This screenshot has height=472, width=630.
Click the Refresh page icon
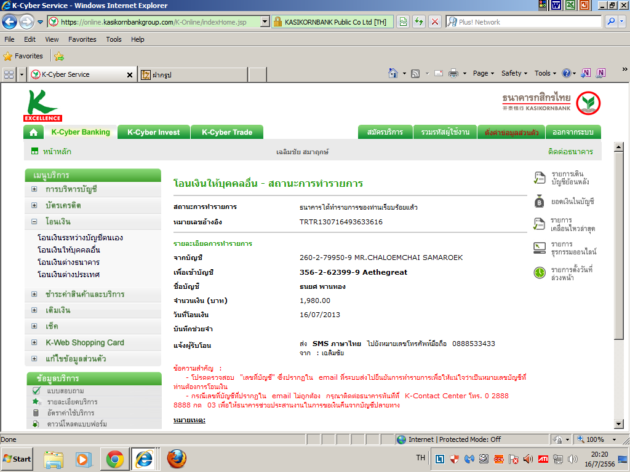pos(418,22)
